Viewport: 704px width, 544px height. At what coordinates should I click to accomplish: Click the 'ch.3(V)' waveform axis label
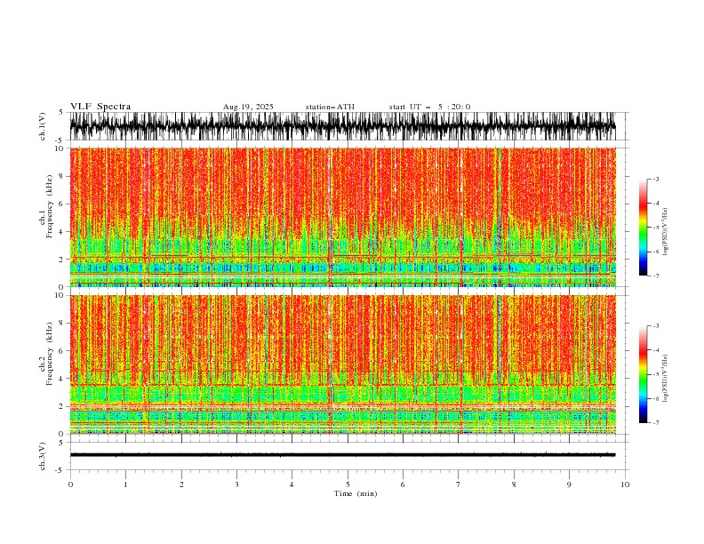tap(43, 456)
